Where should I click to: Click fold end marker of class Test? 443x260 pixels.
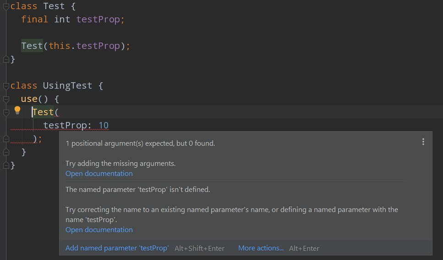coord(6,59)
